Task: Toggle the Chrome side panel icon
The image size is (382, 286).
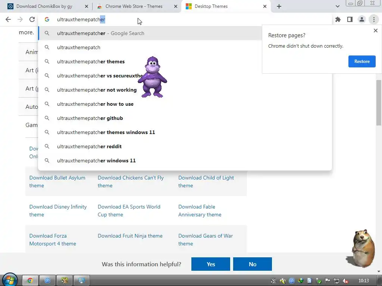Action: 350,19
